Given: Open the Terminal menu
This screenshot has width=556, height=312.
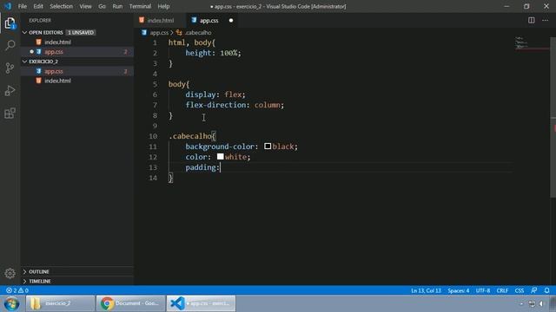Looking at the screenshot, I should [140, 6].
